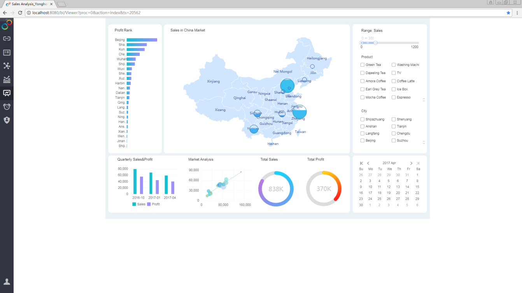
Task: Click the Yonghong logo in the sidebar
Action: [x=7, y=25]
